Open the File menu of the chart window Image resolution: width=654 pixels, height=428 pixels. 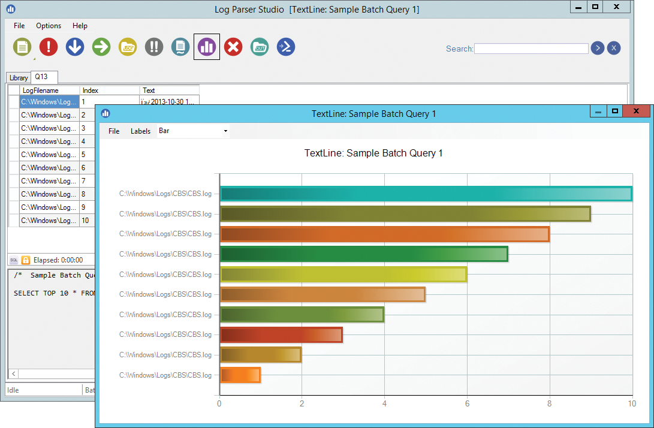click(x=113, y=131)
